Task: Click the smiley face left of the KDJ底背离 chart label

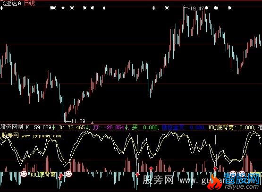Action: pos(24,174)
